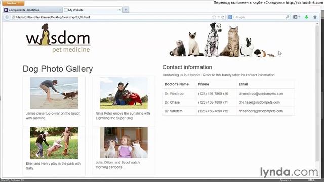Click the Contact information heading
Viewport: 324px width, 182px height.
[187, 67]
